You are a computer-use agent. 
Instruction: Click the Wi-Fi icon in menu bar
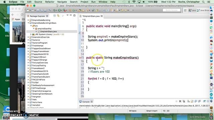[x=134, y=2]
